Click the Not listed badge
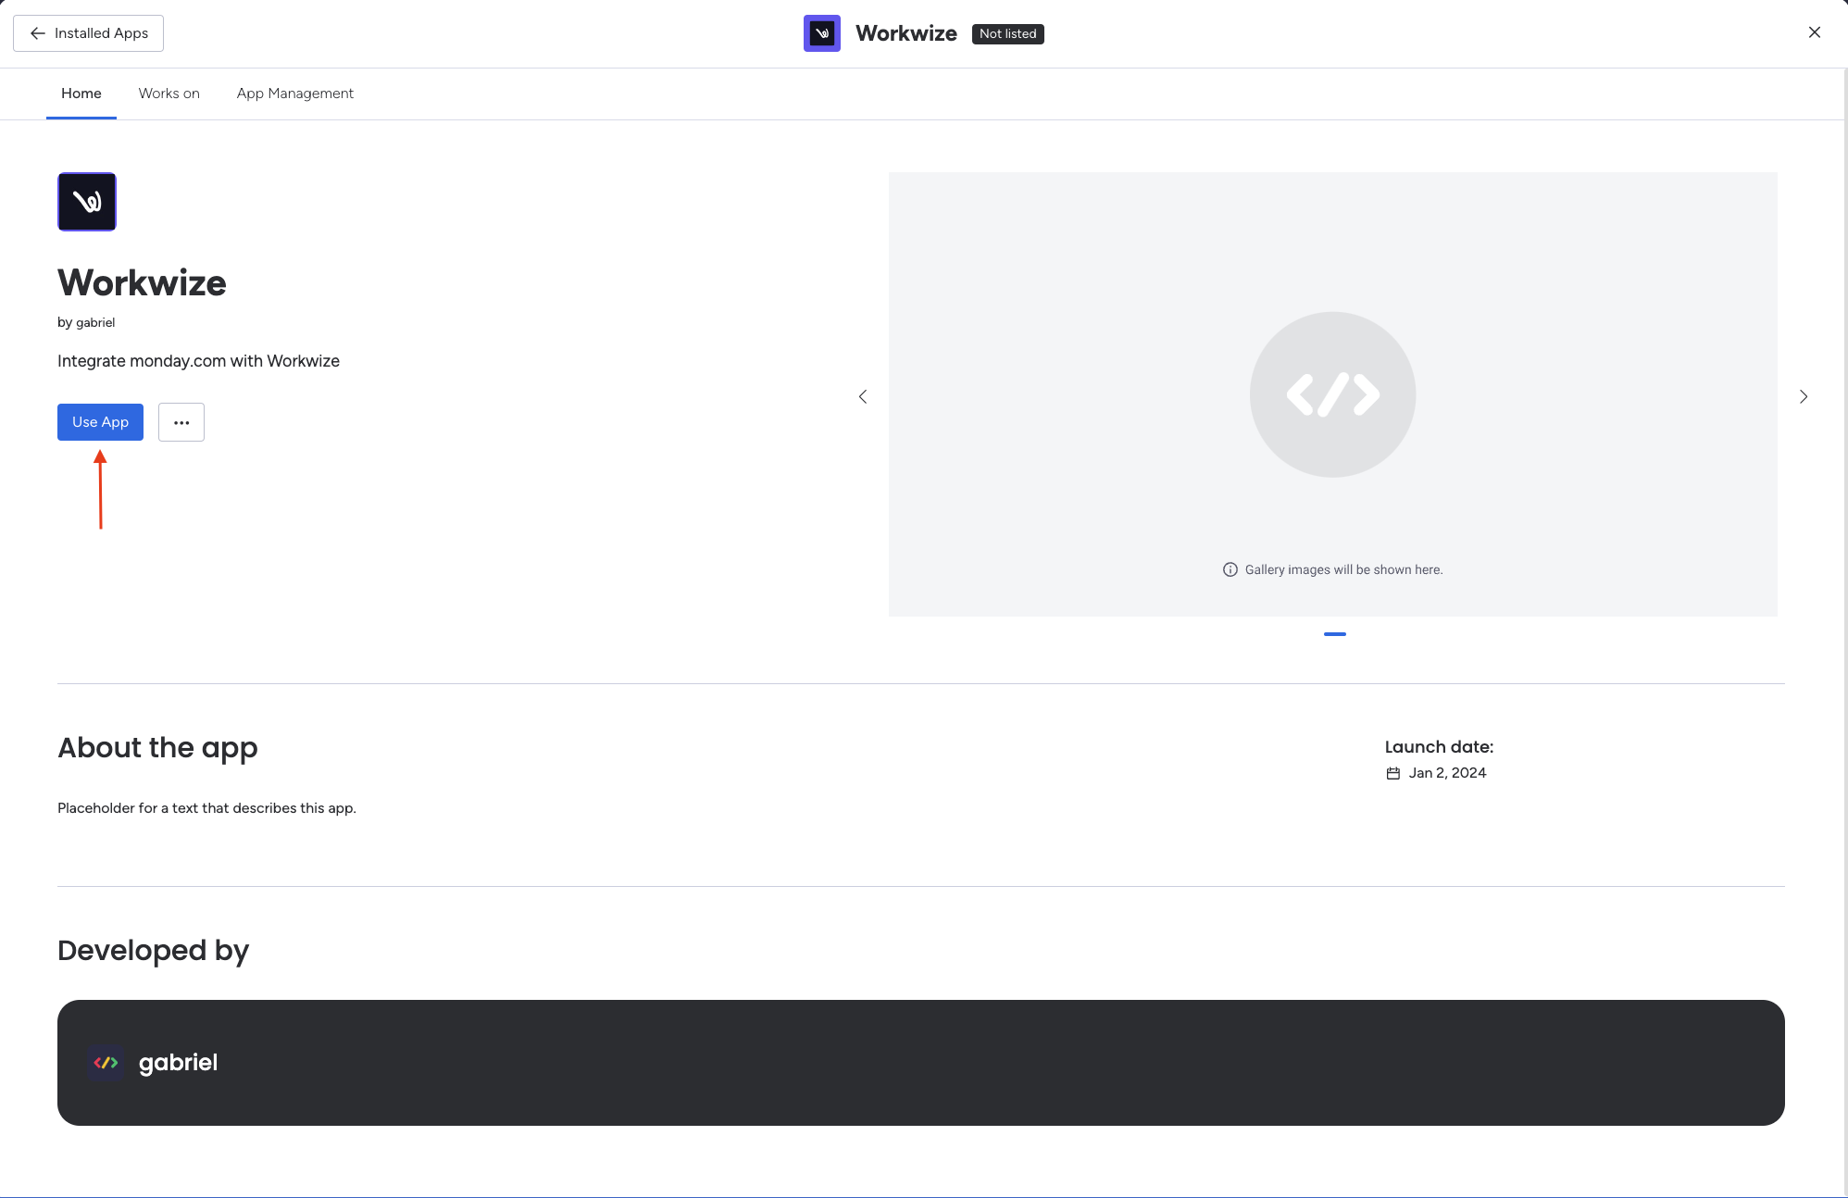 1007,34
